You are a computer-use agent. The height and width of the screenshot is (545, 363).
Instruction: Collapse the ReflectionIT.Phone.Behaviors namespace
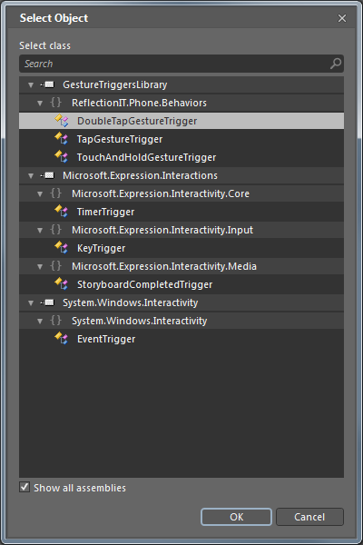40,103
